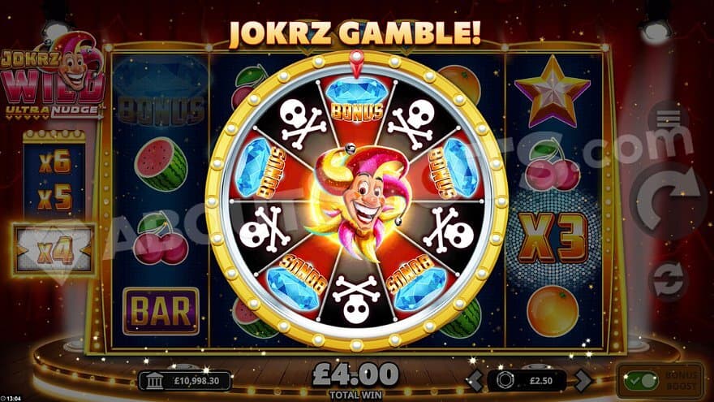The width and height of the screenshot is (714, 402).
Task: Click the autoplay circular arrows icon
Action: click(669, 280)
